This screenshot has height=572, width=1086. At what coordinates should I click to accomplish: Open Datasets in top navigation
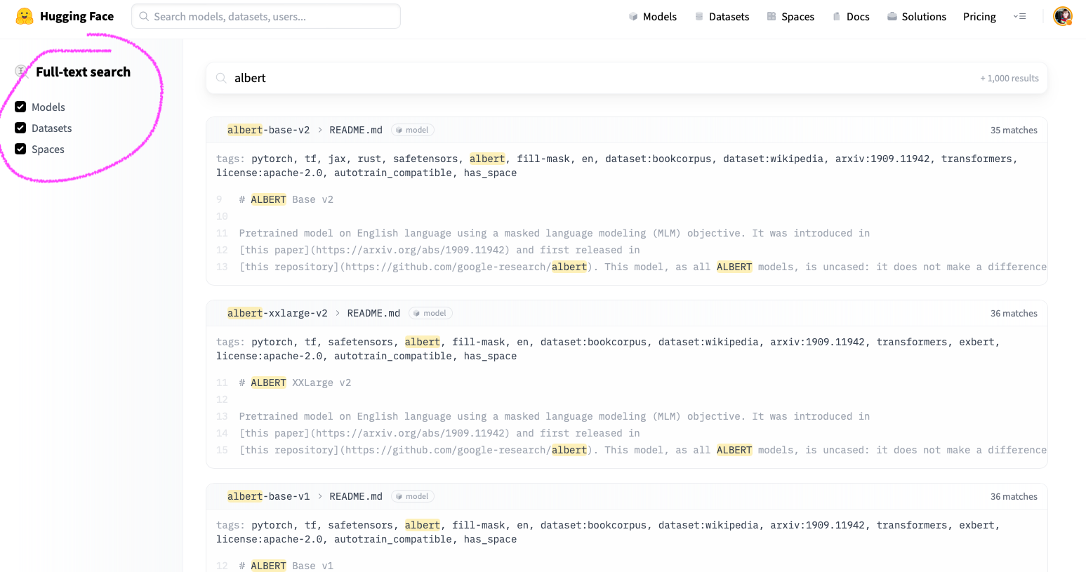pyautogui.click(x=722, y=16)
